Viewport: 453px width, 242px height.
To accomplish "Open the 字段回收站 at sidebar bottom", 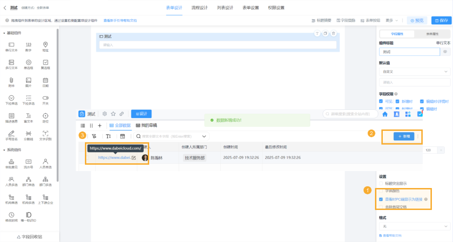I will (x=29, y=237).
